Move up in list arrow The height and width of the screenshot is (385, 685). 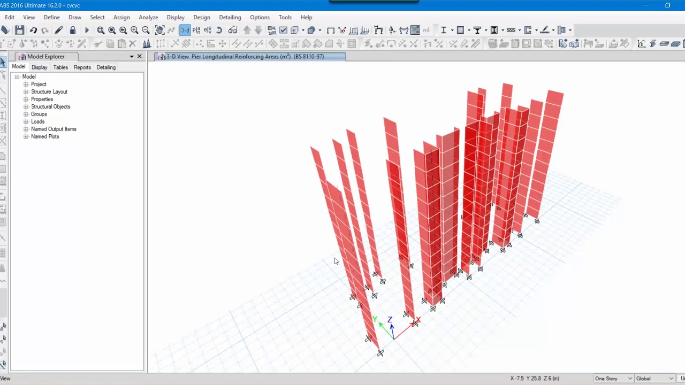[247, 30]
